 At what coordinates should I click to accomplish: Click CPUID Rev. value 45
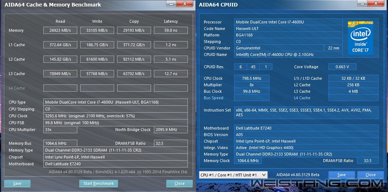click(x=253, y=67)
